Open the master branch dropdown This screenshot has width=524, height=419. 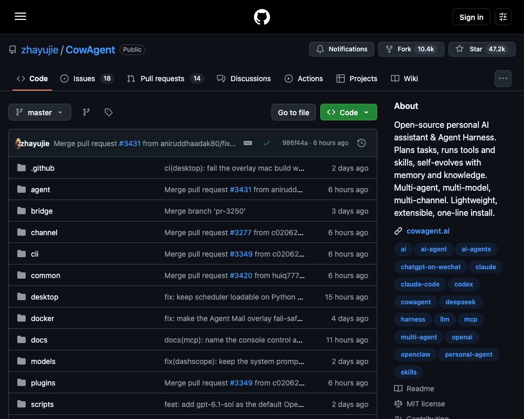(40, 112)
